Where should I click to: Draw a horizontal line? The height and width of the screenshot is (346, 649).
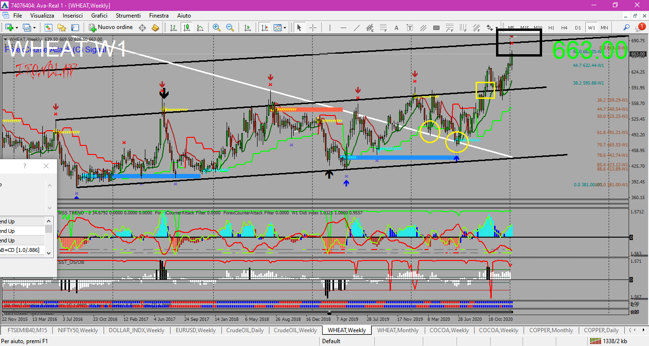pos(344,28)
